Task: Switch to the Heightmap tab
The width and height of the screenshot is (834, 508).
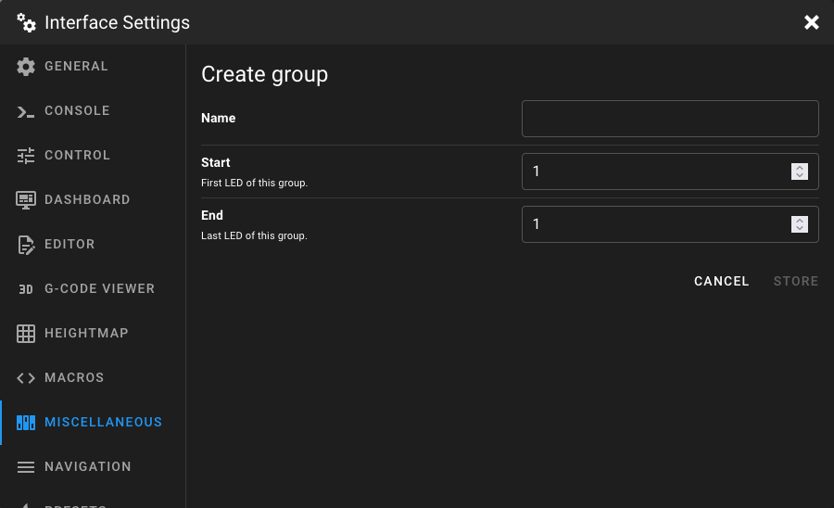Action: click(94, 333)
